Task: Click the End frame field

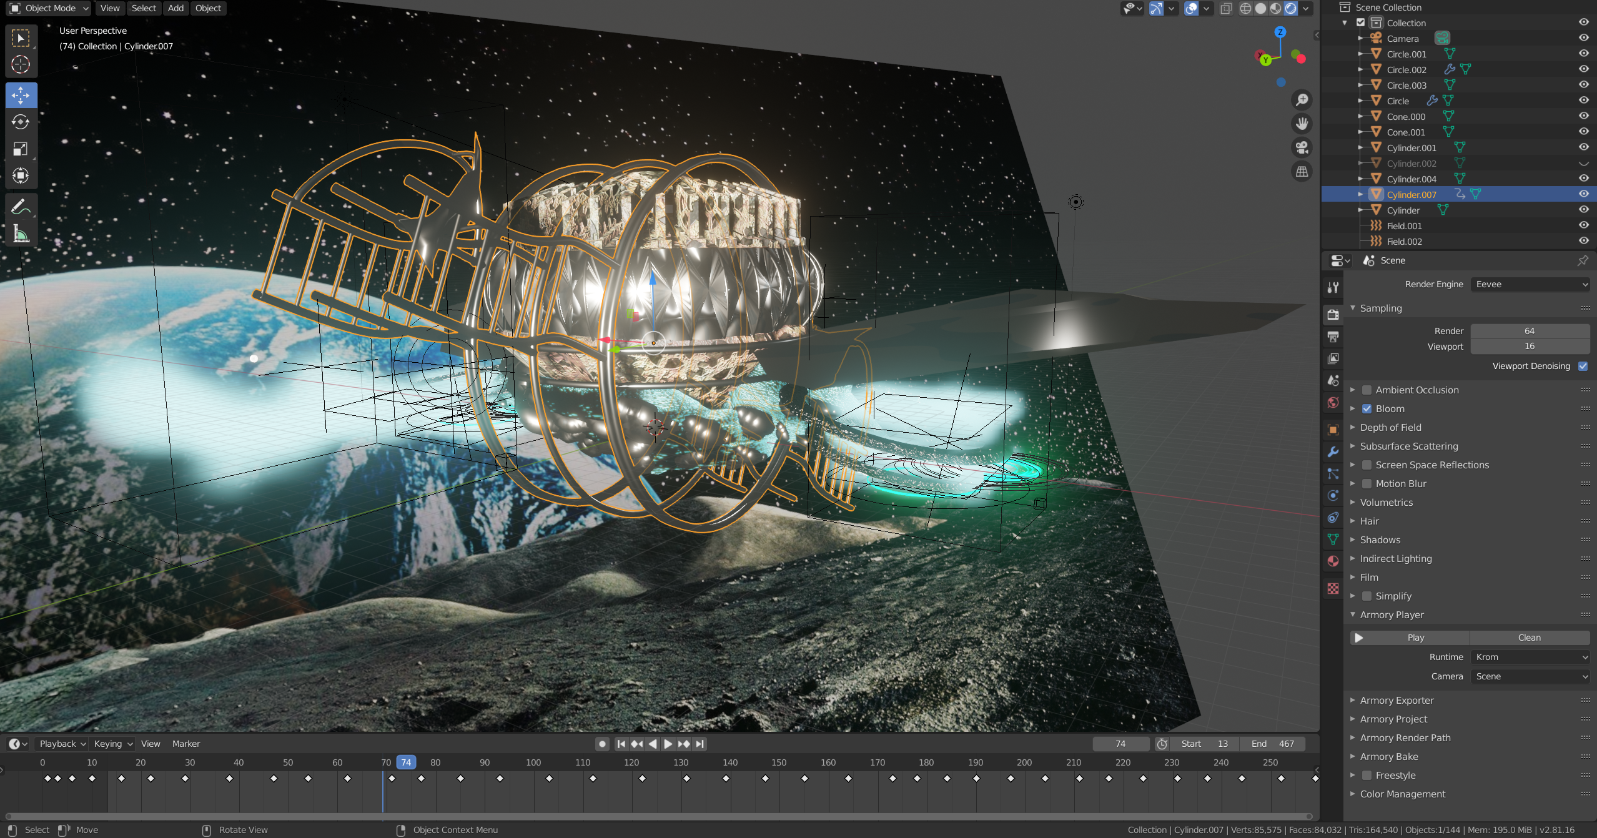Action: (x=1273, y=744)
